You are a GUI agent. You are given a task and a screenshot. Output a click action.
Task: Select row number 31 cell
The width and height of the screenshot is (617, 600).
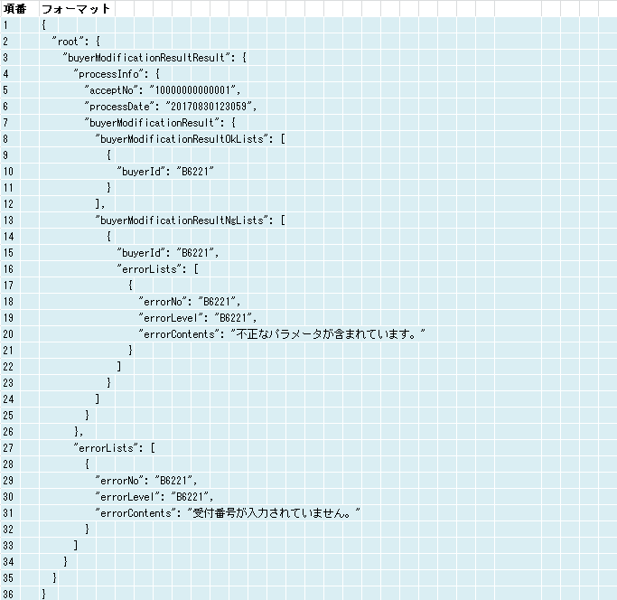tap(8, 513)
